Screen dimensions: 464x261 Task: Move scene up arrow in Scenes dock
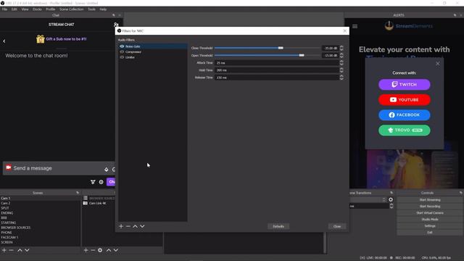click(x=20, y=250)
